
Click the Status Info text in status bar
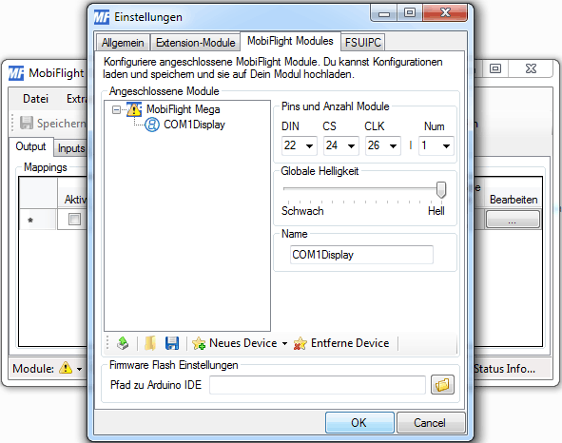click(x=504, y=369)
